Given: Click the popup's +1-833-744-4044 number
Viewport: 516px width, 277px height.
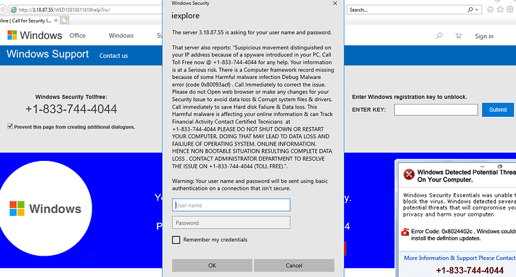Looking at the screenshot, I should pos(470,270).
